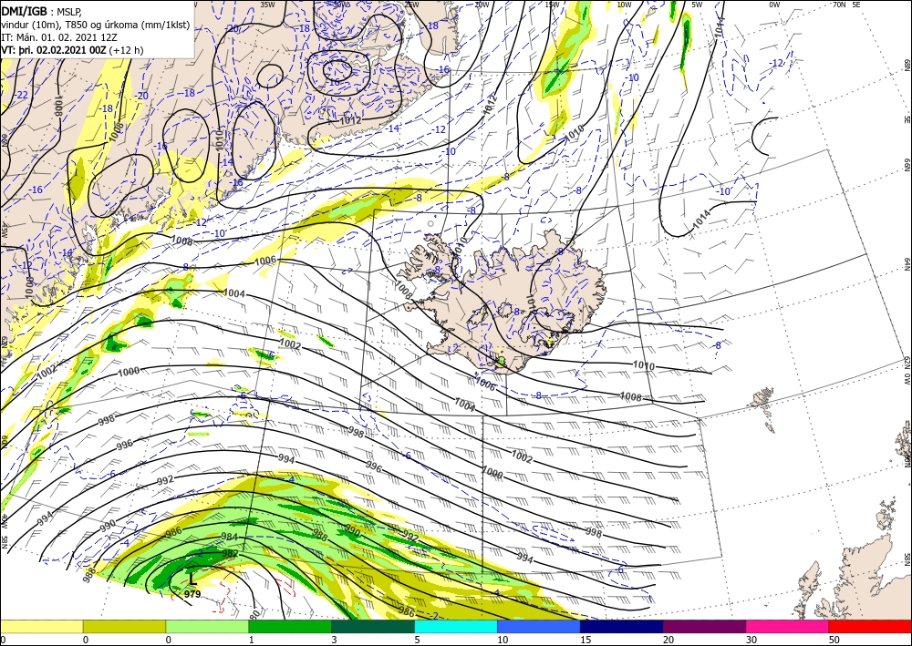Click the 20W longitude label
The image size is (912, 646).
pyautogui.click(x=481, y=5)
